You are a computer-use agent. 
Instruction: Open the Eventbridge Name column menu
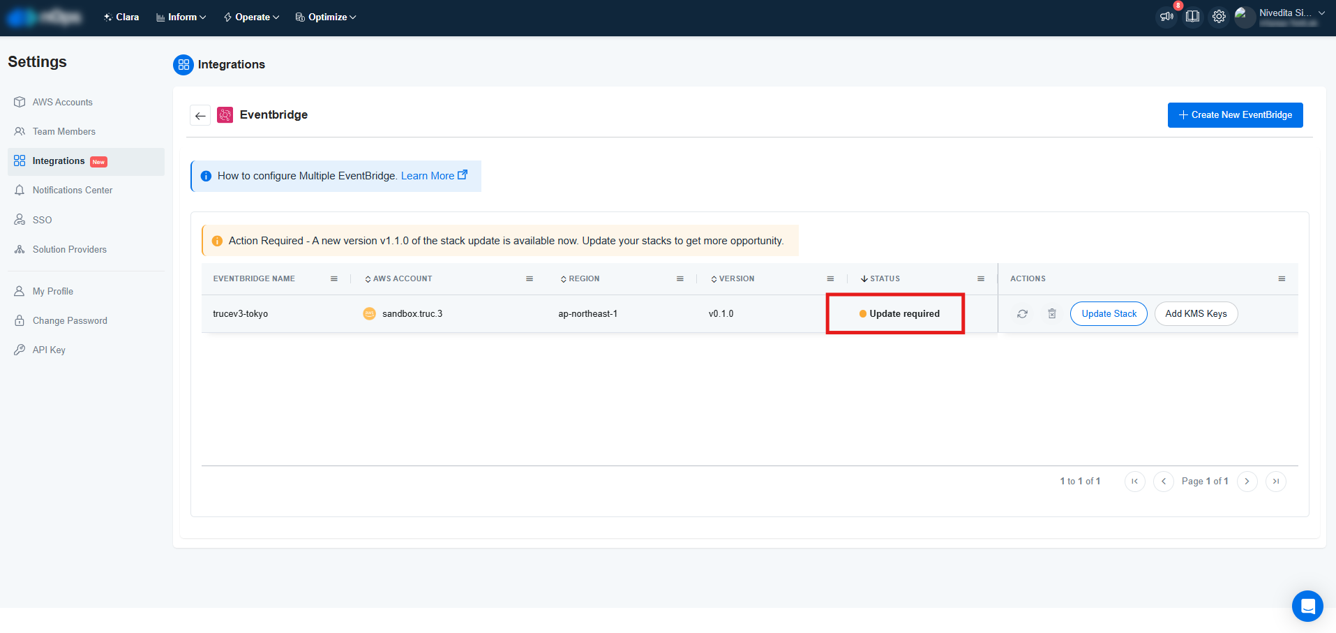(334, 279)
